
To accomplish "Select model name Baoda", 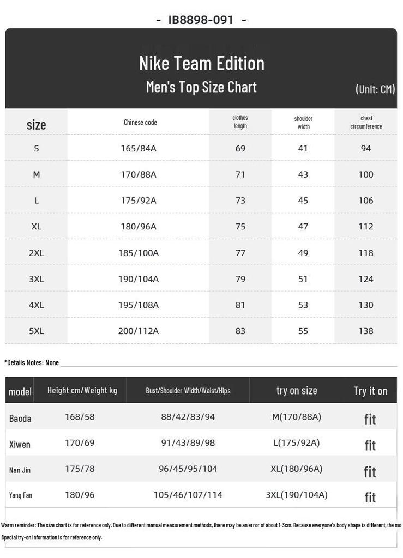I will (20, 418).
